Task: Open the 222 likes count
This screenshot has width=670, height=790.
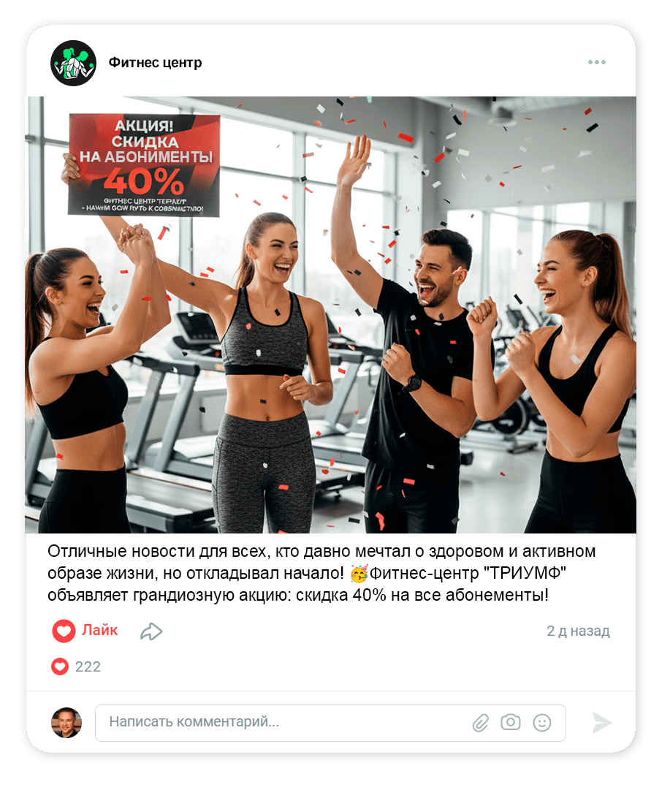Action: (88, 666)
